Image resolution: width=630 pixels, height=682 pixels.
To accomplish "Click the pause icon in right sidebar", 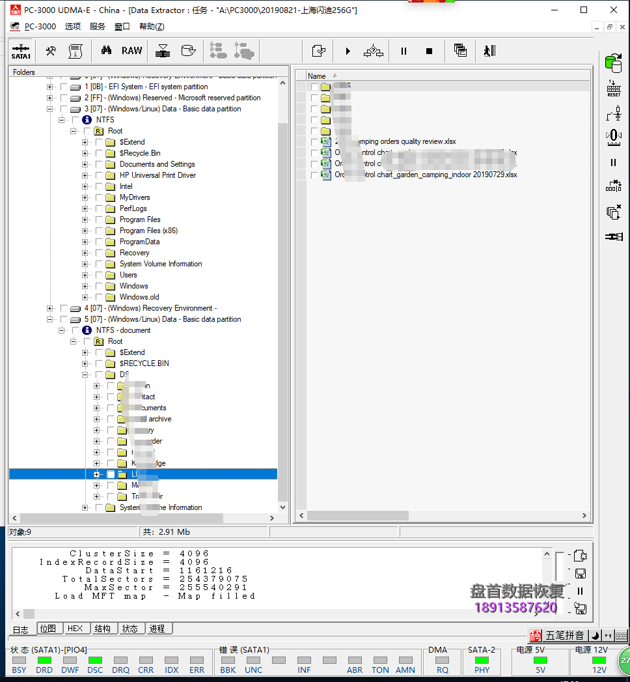I will [614, 163].
